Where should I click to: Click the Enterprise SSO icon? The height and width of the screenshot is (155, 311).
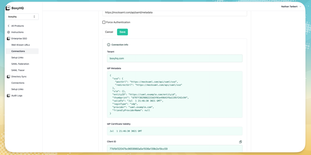(x=9, y=38)
